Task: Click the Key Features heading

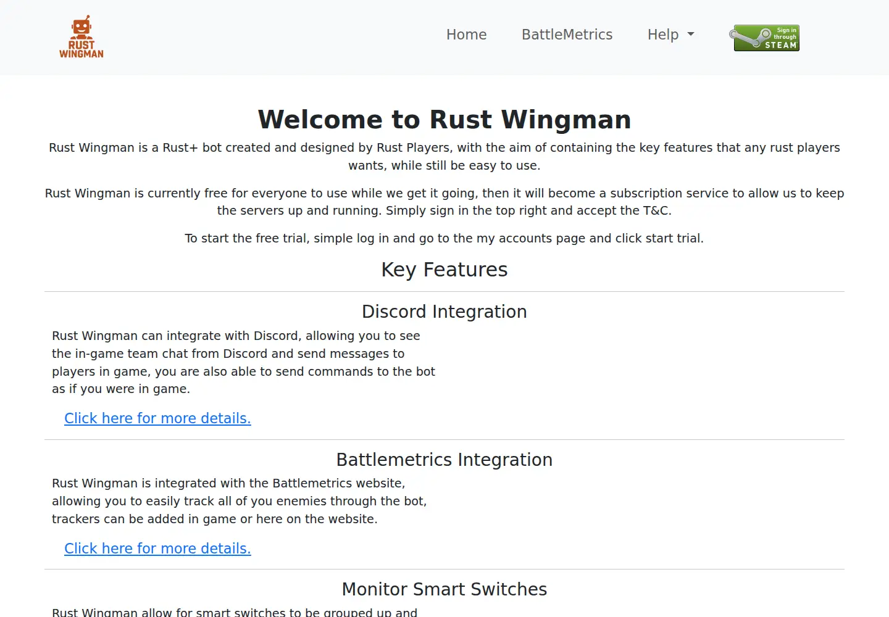Action: (444, 270)
